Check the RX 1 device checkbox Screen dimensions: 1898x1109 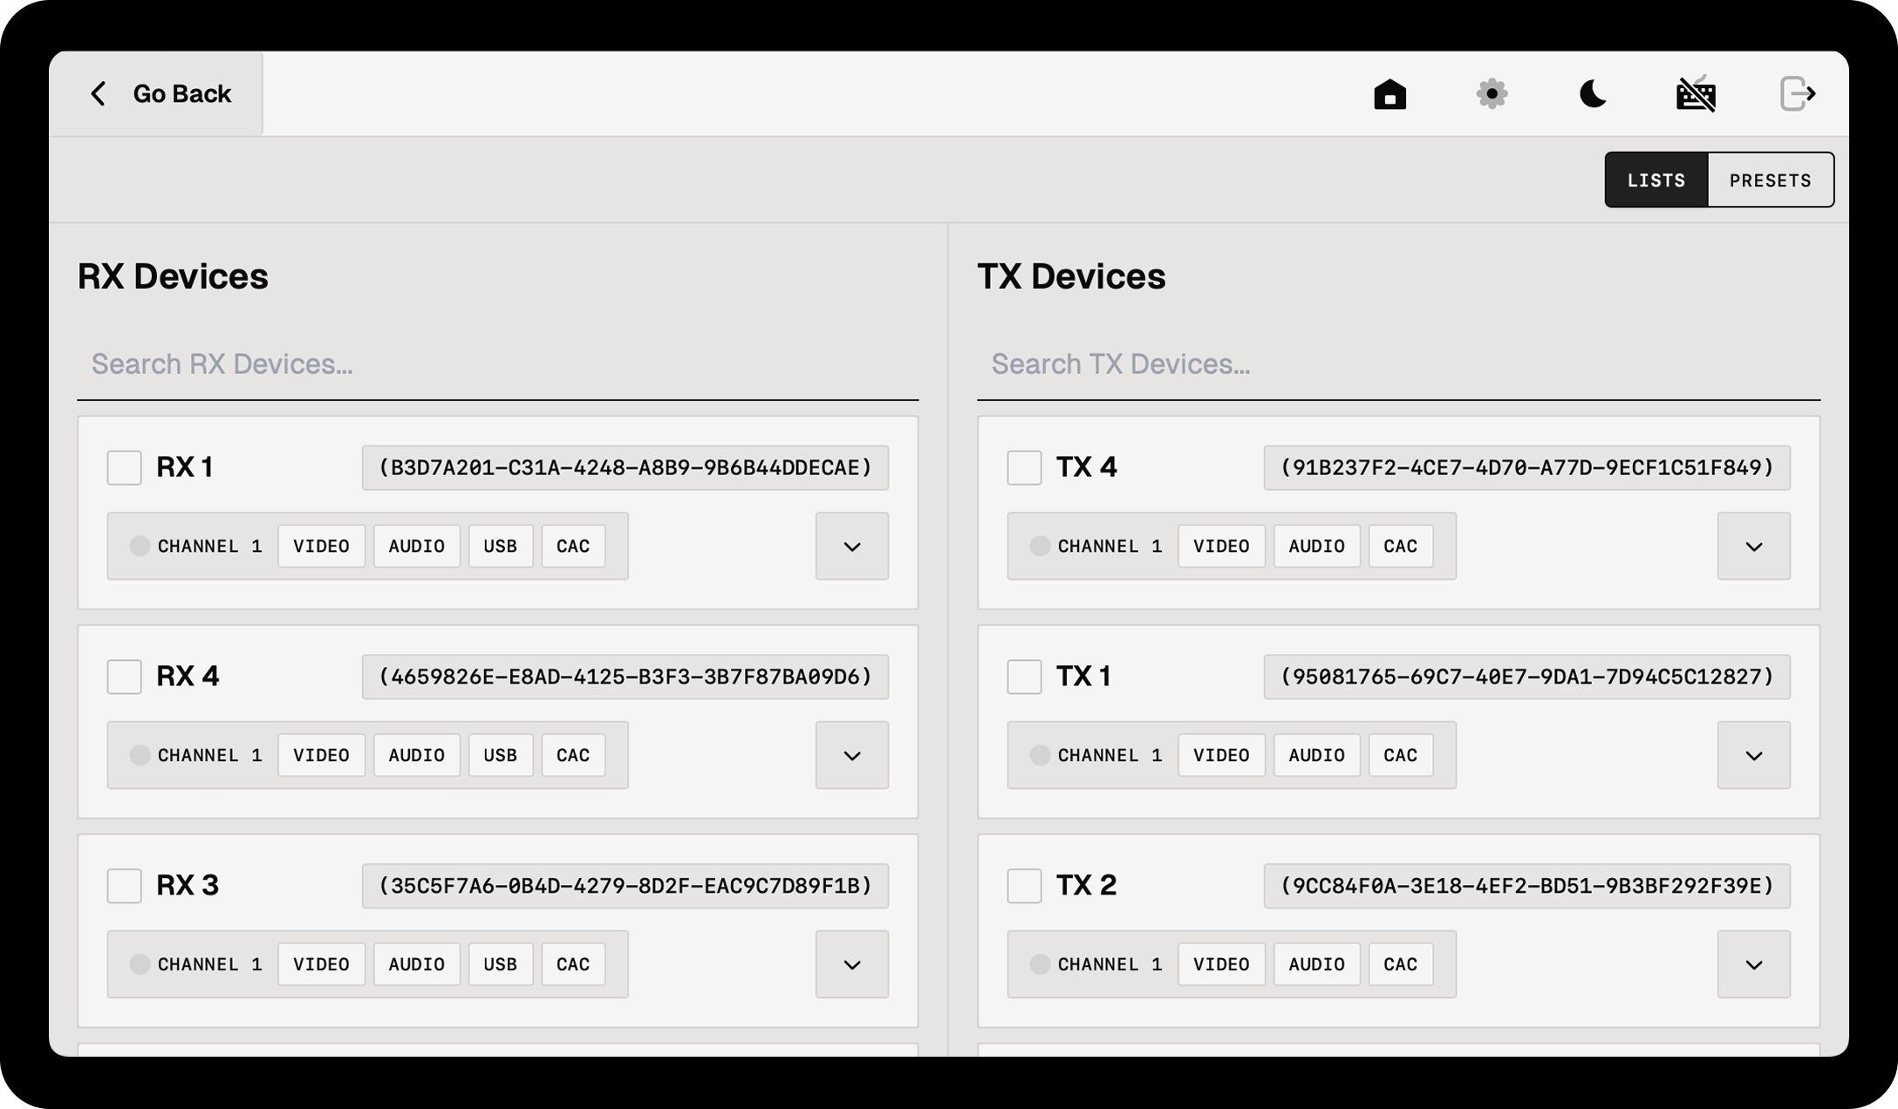tap(125, 467)
